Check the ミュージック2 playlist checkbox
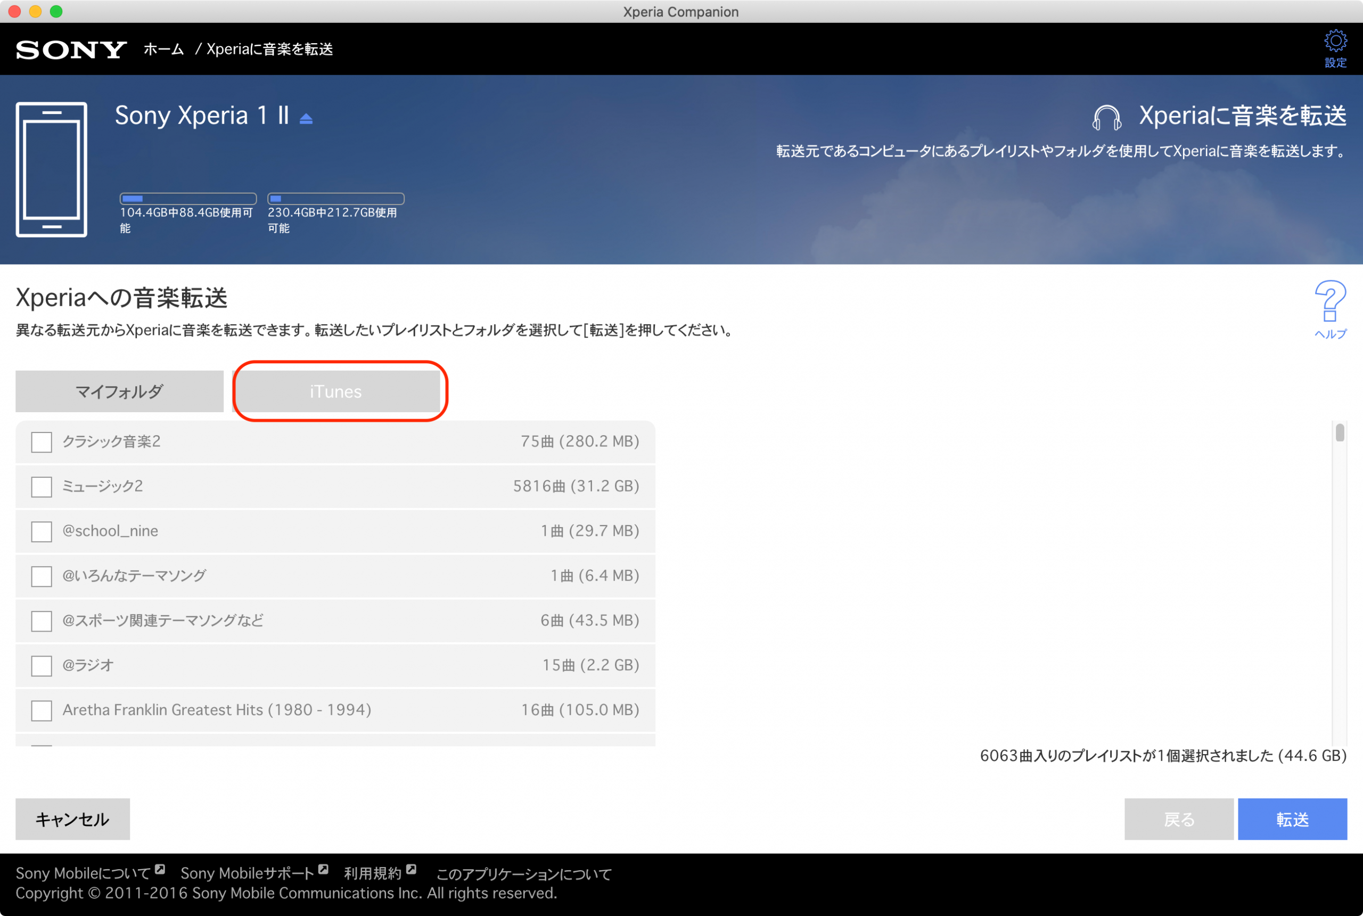1363x916 pixels. (x=42, y=487)
